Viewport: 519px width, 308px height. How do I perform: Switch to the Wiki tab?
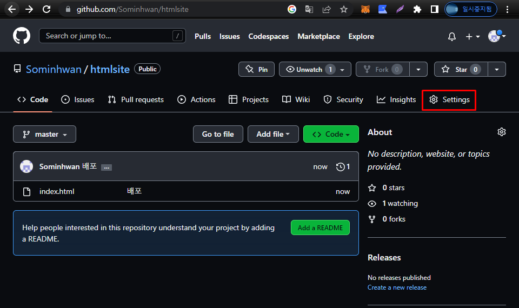[296, 99]
